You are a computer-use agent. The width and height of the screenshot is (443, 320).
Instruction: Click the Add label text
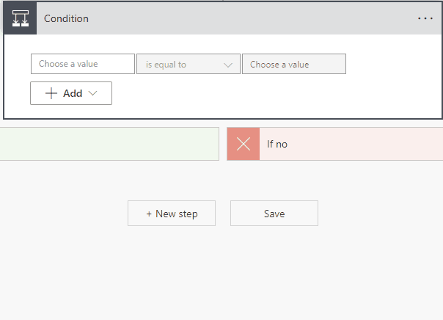point(73,93)
